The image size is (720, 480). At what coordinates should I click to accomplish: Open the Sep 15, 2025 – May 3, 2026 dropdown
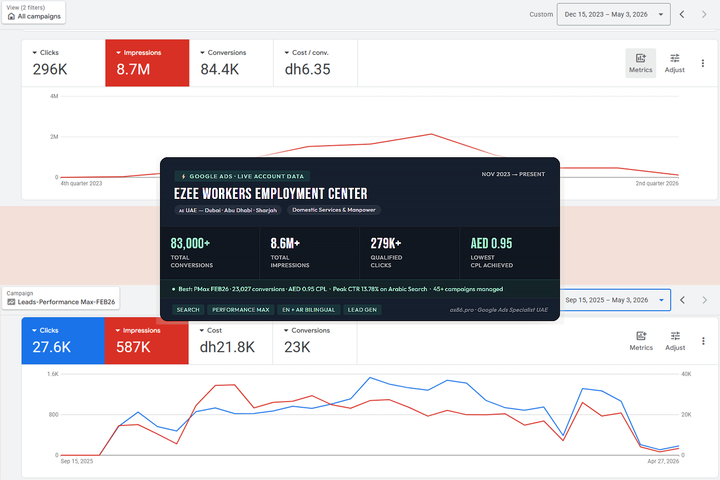[x=614, y=300]
